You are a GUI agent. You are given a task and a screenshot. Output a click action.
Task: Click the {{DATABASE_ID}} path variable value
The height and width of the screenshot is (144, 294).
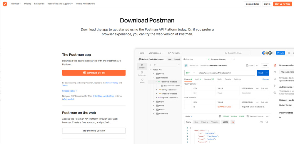224,107
